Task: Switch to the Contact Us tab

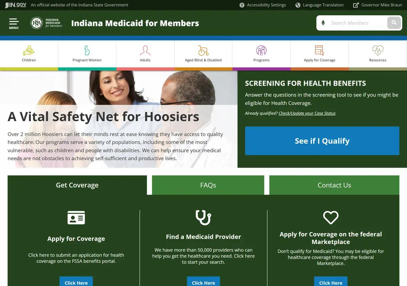Action: pyautogui.click(x=334, y=185)
